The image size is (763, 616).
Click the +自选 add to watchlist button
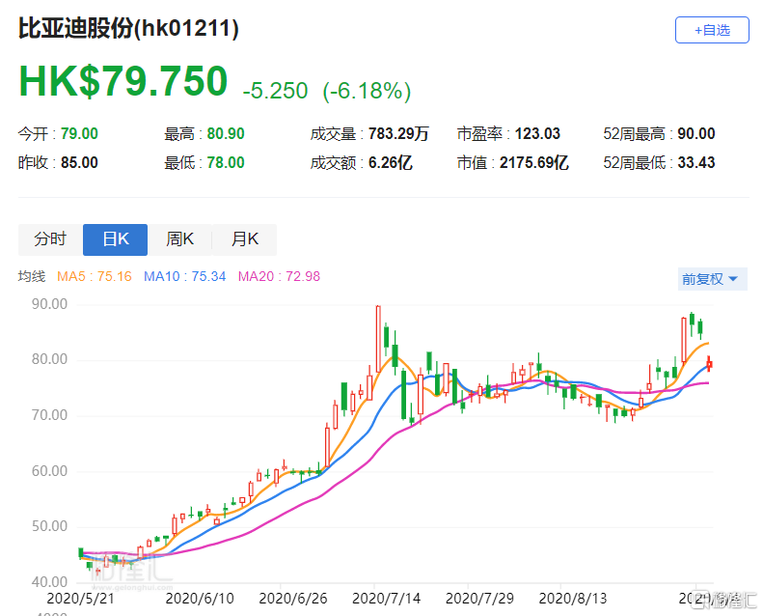coord(712,30)
